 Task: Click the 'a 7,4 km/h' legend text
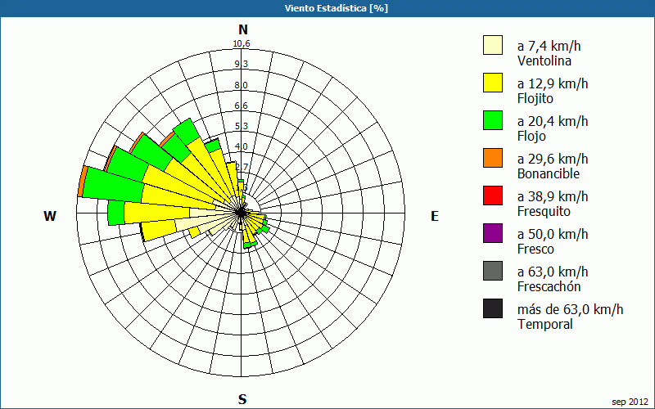point(549,46)
